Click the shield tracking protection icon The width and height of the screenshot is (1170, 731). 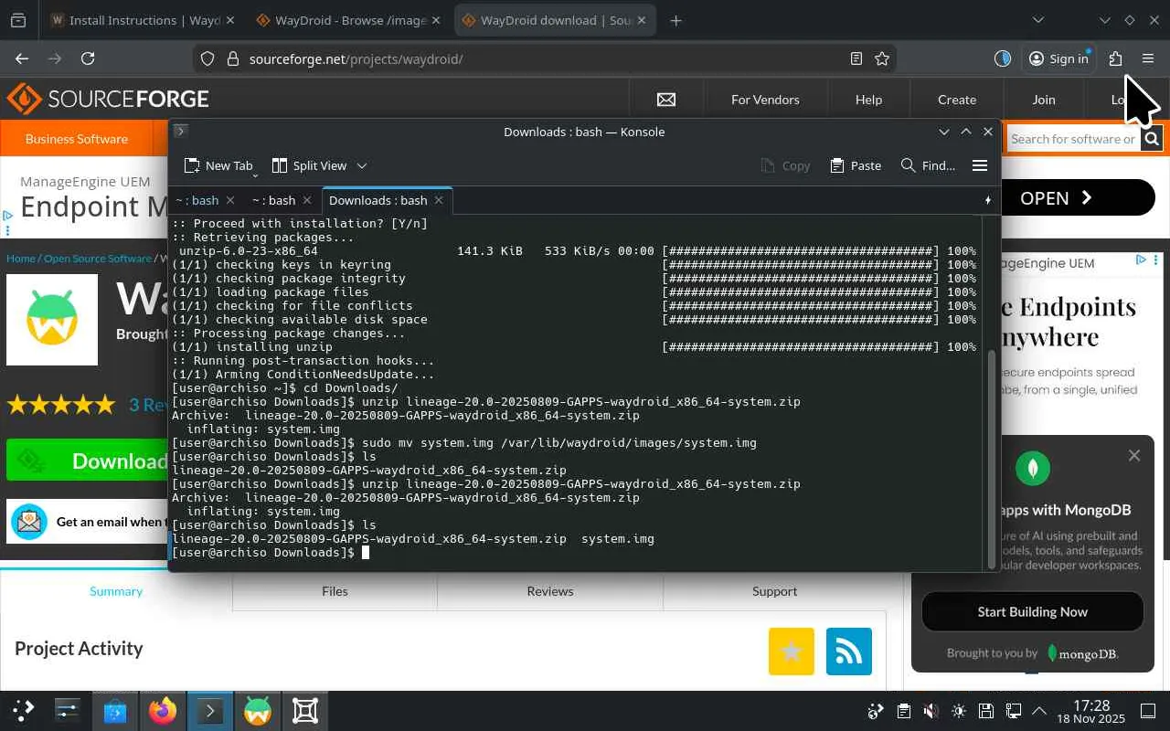(207, 58)
